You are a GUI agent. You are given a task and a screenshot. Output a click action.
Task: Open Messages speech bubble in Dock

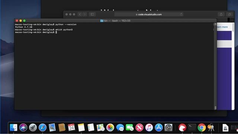[x=120, y=127]
